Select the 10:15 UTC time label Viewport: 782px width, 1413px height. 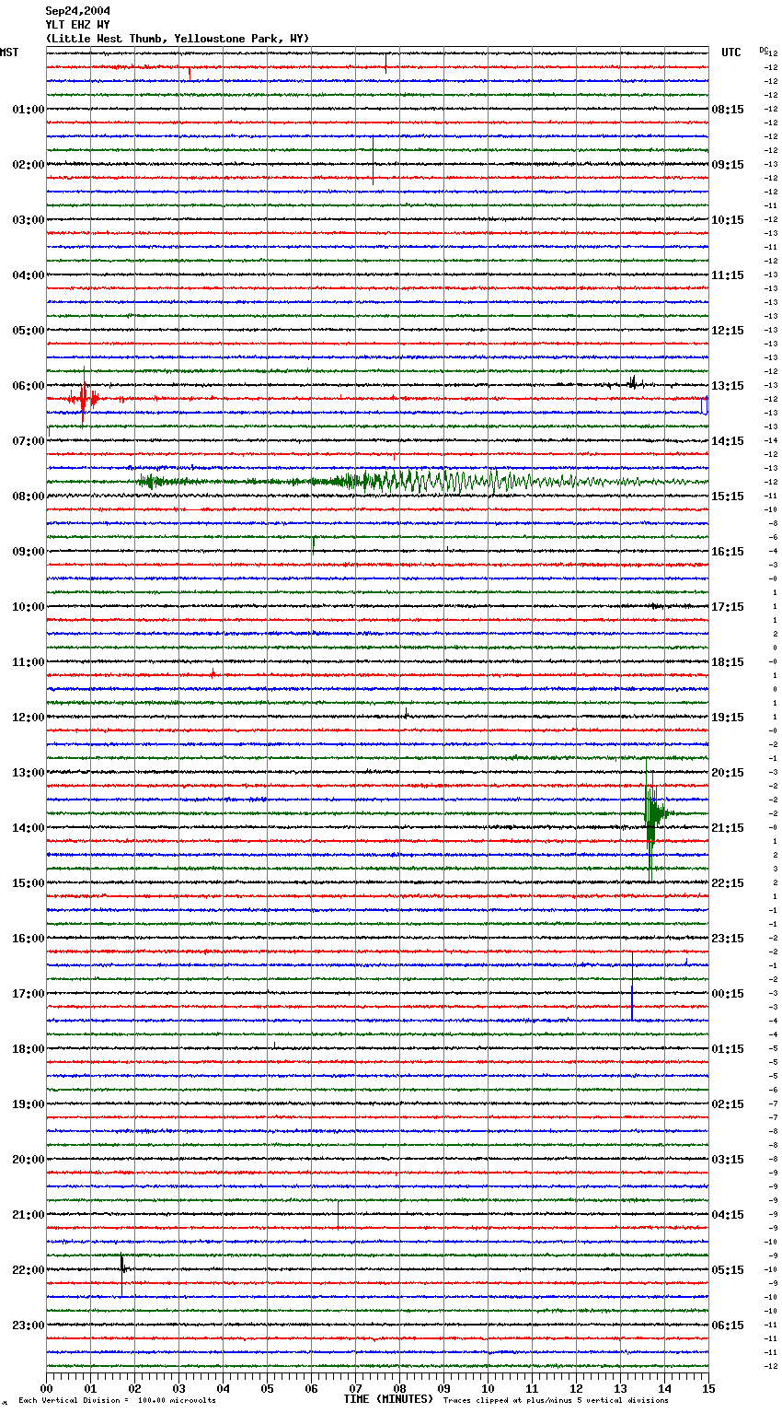[728, 220]
